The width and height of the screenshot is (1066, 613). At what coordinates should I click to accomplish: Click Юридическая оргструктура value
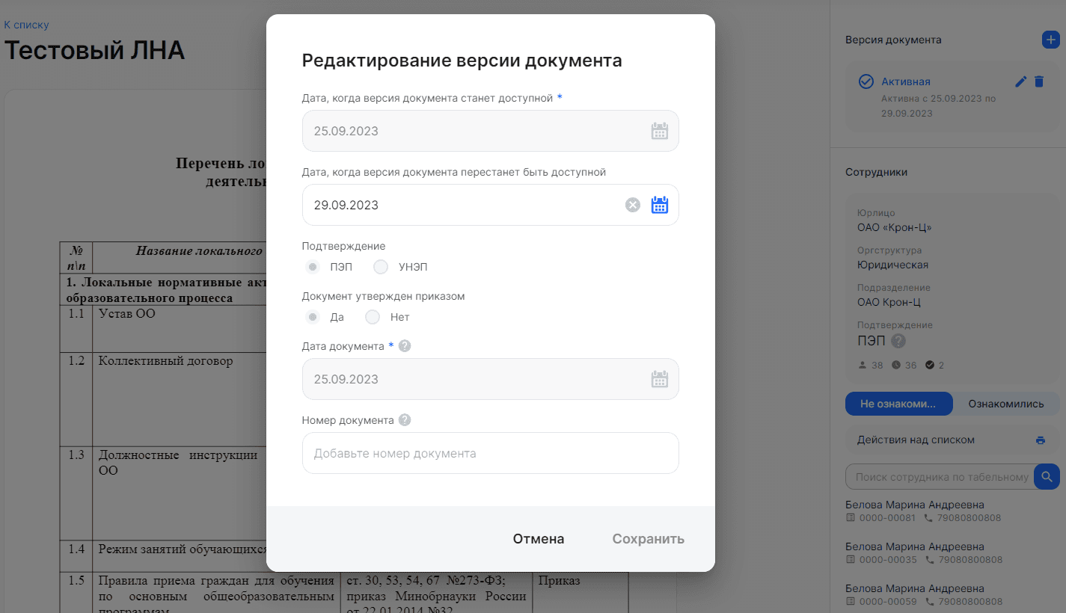click(x=892, y=265)
